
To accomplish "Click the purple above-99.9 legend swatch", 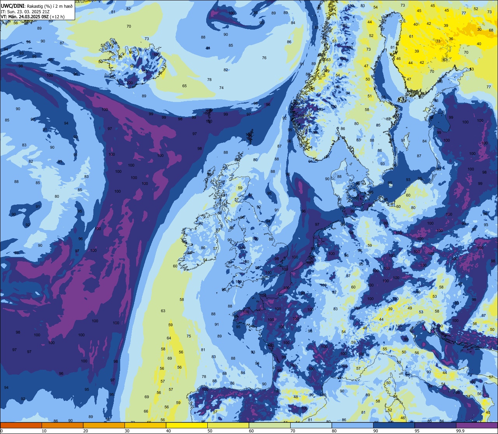I will click(477, 425).
